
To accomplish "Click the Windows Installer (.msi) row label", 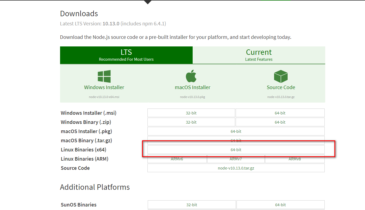I will (x=88, y=113).
